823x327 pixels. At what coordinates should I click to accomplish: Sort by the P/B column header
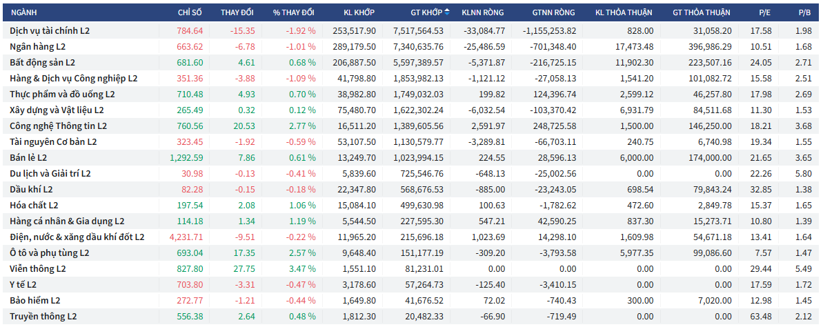point(804,12)
